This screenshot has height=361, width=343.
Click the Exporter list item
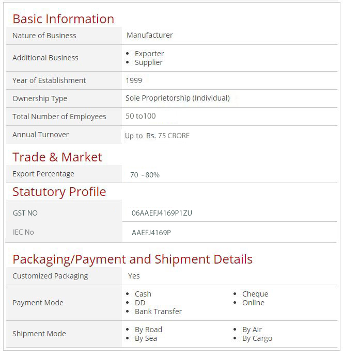[x=149, y=54]
